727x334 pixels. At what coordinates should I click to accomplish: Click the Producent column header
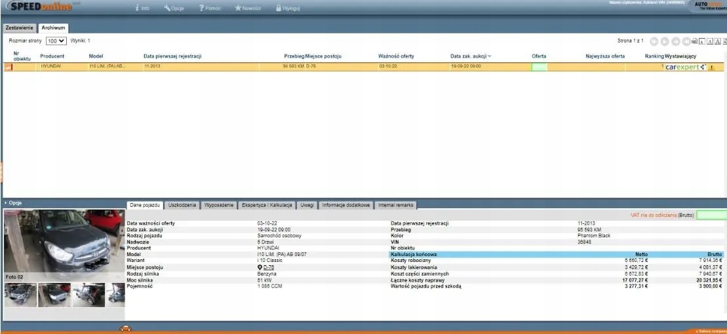(52, 56)
